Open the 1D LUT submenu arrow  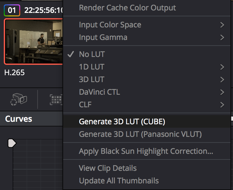click(222, 67)
